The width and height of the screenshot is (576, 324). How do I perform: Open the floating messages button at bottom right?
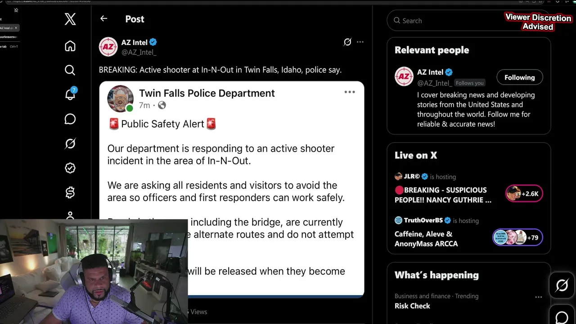coord(562,318)
